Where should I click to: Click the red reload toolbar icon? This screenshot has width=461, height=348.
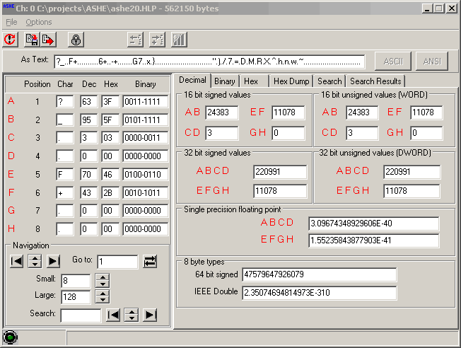[x=11, y=40]
